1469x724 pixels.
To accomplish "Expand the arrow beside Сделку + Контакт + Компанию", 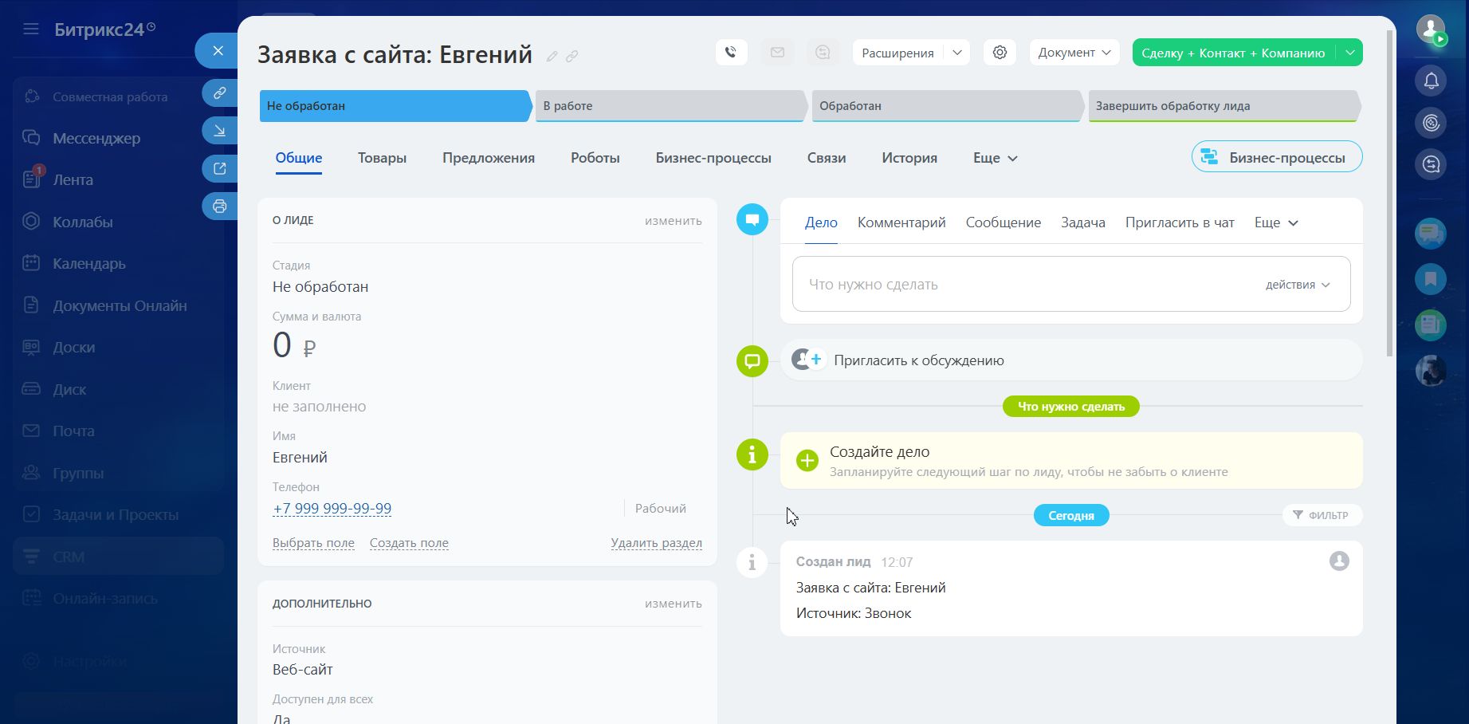I will pyautogui.click(x=1349, y=53).
